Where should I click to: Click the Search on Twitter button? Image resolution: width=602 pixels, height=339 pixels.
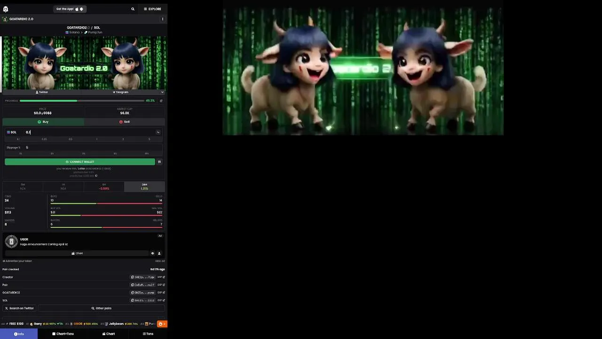coord(19,308)
